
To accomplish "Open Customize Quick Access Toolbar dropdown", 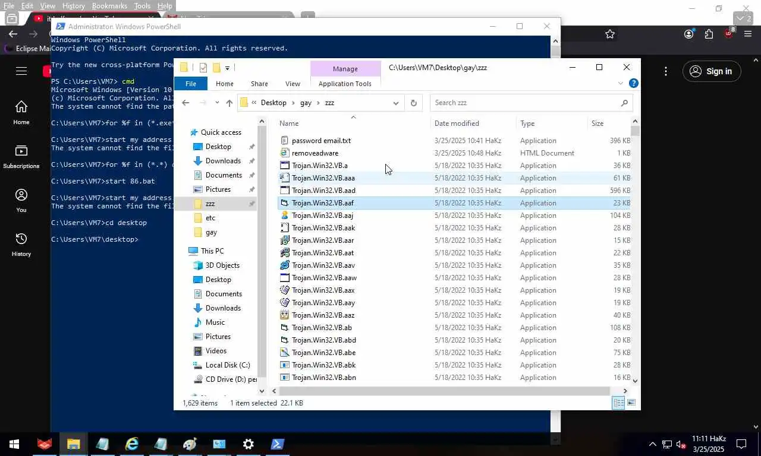I will coord(227,68).
